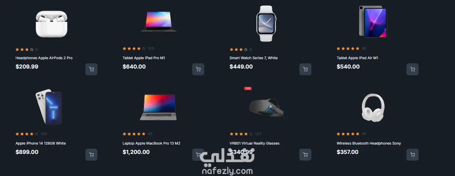Open Laptop Apple MacBook Pro 13 M2 link

pyautogui.click(x=152, y=143)
